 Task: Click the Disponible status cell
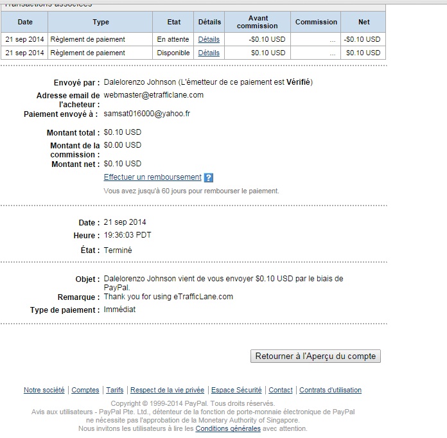coord(173,53)
